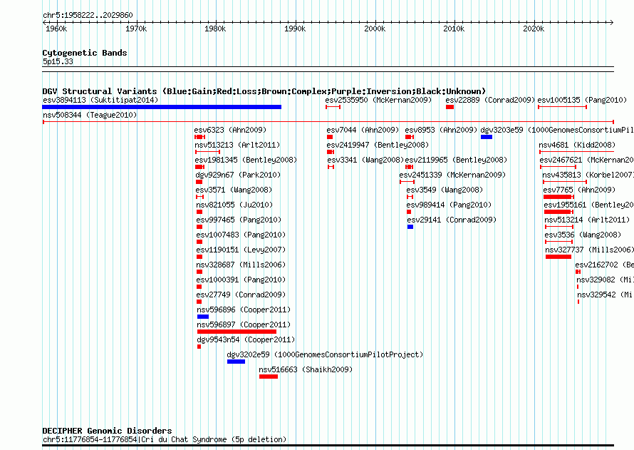Select esv3536 (Wang2008) variant label
Screen dimensions: 634x450
583,235
